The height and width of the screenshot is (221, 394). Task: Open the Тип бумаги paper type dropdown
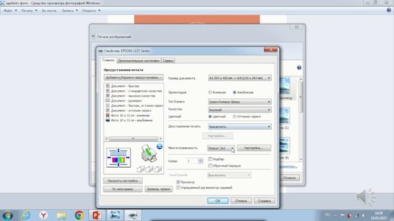239,102
